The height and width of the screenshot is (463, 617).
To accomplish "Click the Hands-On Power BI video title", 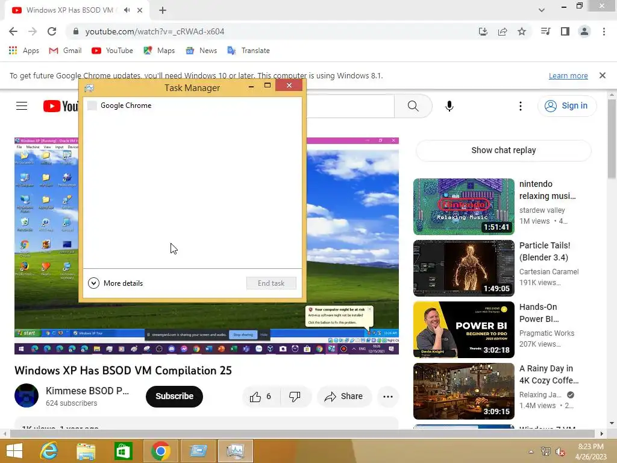I will point(539,313).
